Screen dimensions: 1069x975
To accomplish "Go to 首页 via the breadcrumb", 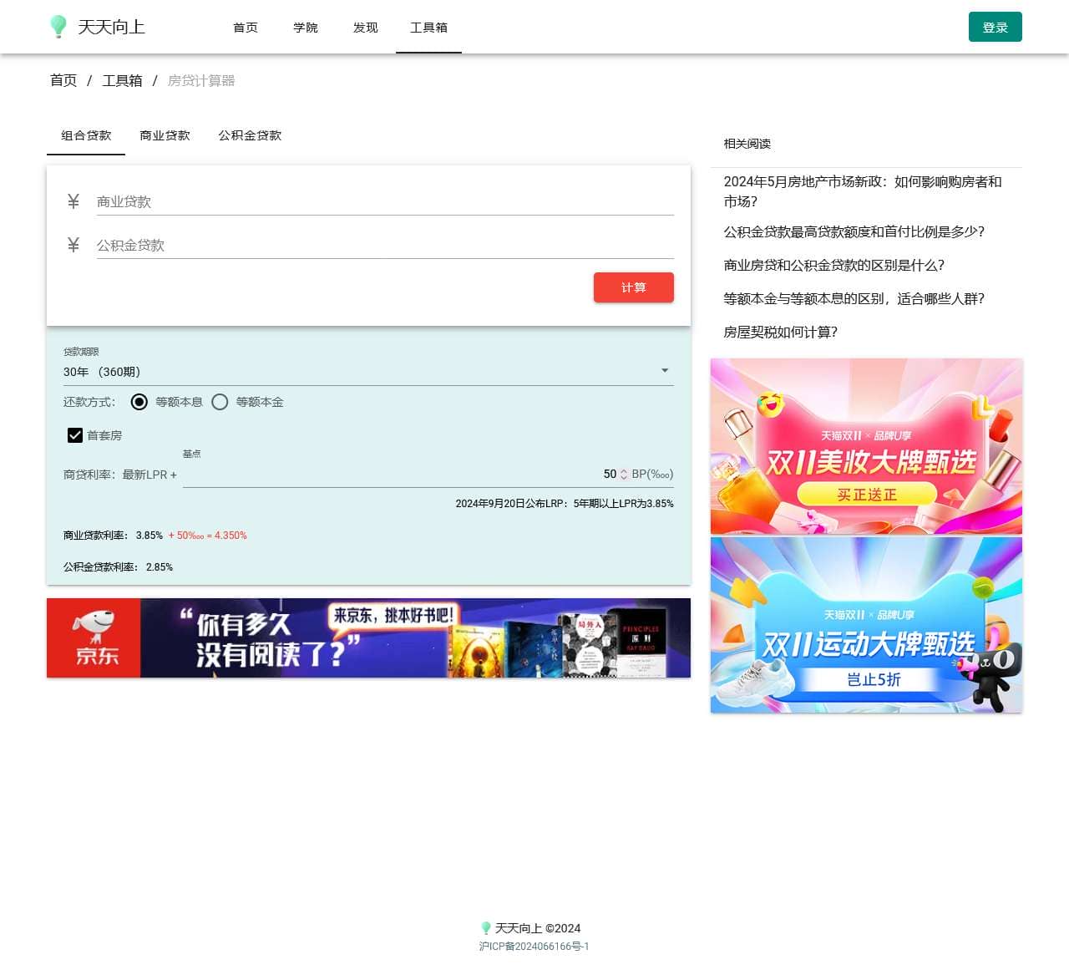I will [63, 80].
